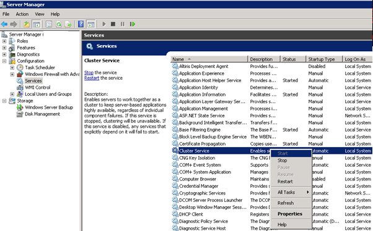Image resolution: width=373 pixels, height=231 pixels.
Task: Click the Back arrow toolbar icon
Action: [x=4, y=24]
